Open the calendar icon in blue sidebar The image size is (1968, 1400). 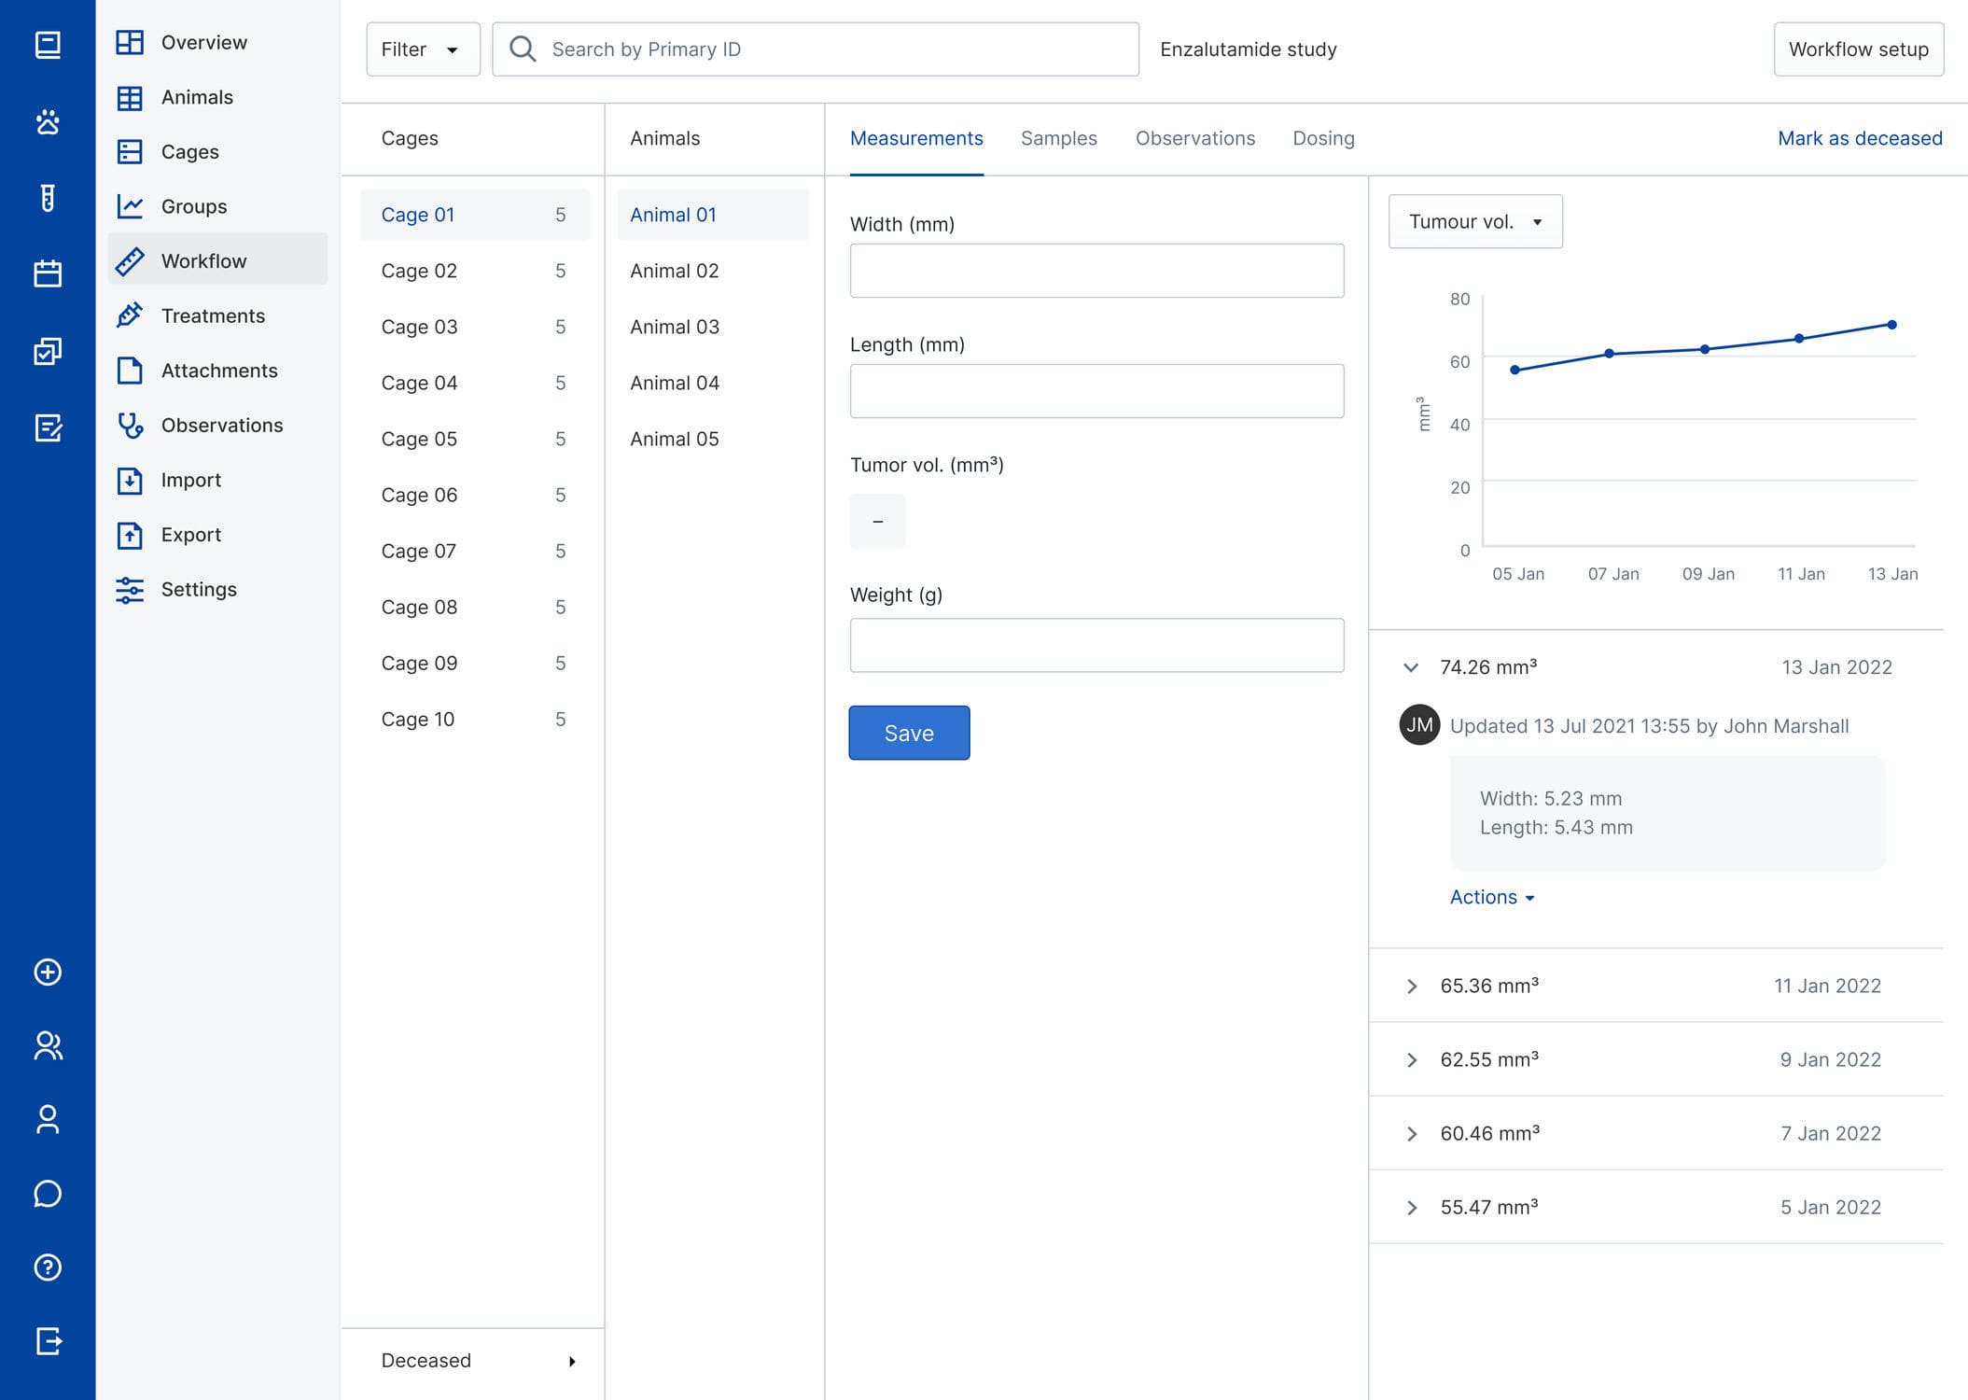[x=48, y=273]
